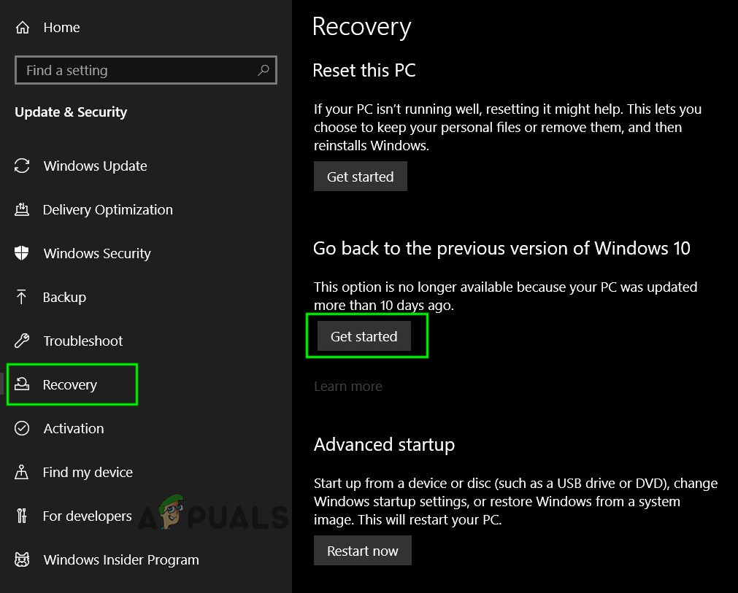738x593 pixels.
Task: Click the Recovery icon in the sidebar
Action: point(21,384)
